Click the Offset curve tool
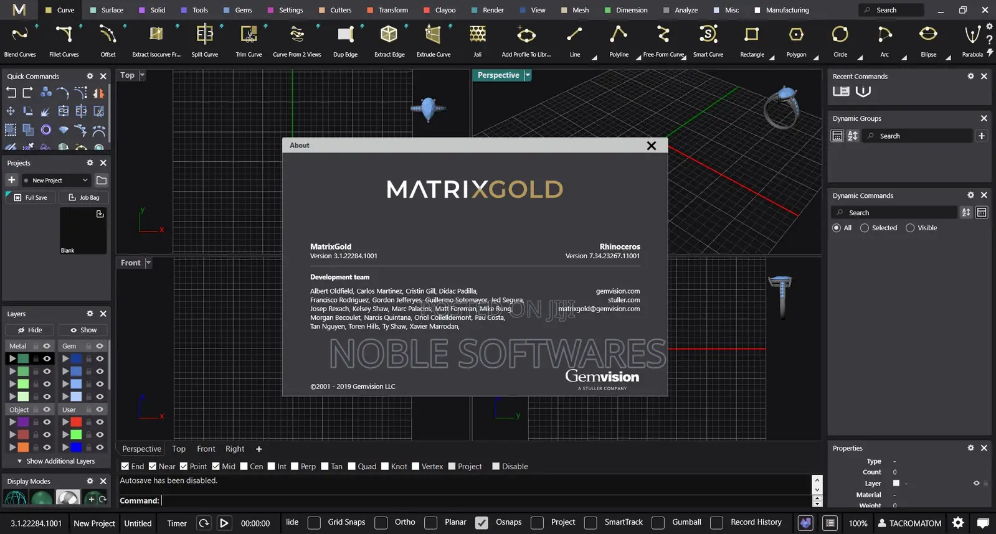 click(108, 41)
